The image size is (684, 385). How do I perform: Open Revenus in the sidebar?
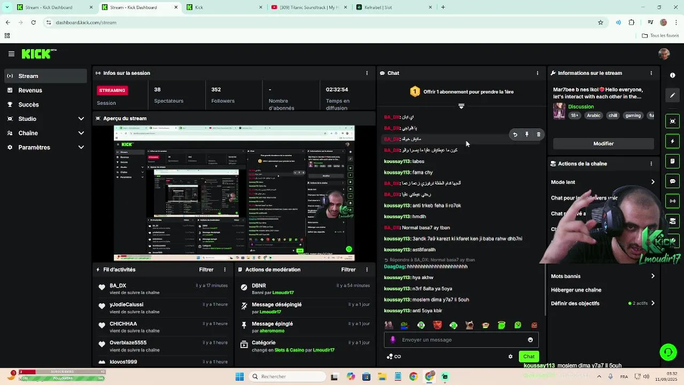pos(45,90)
